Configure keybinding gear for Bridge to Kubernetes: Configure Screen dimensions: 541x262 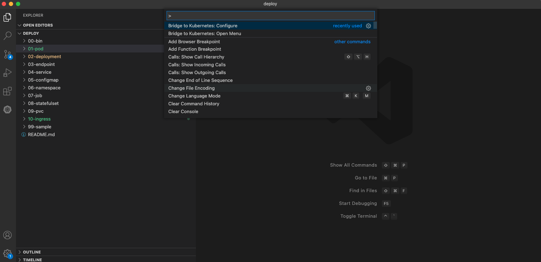coord(368,26)
